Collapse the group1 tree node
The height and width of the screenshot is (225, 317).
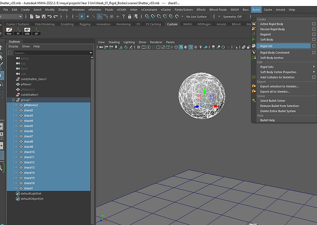(13, 100)
